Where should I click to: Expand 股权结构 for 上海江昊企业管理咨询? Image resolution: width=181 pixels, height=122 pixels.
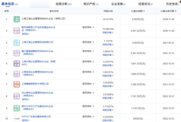(88, 42)
